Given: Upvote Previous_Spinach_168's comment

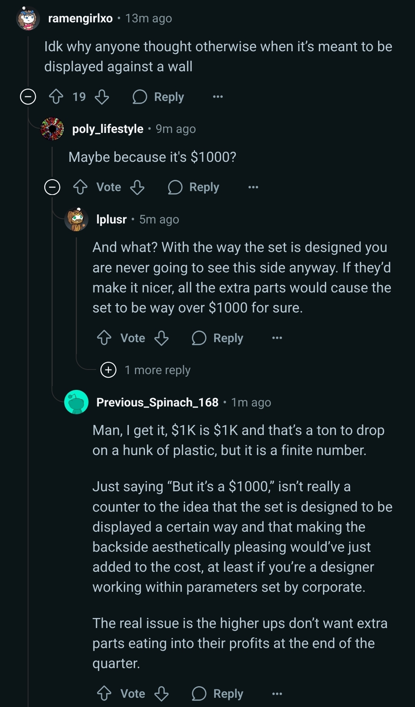Looking at the screenshot, I should (104, 694).
